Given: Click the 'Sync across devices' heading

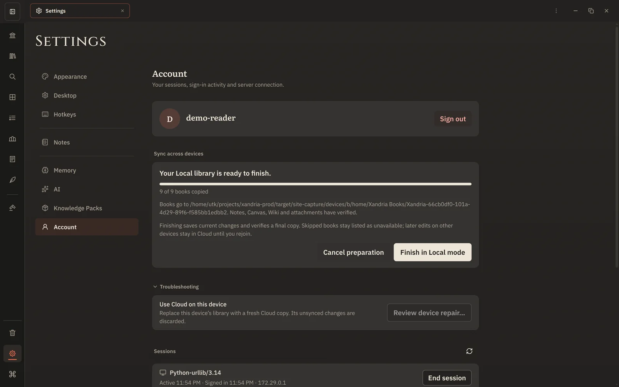Looking at the screenshot, I should (x=178, y=154).
